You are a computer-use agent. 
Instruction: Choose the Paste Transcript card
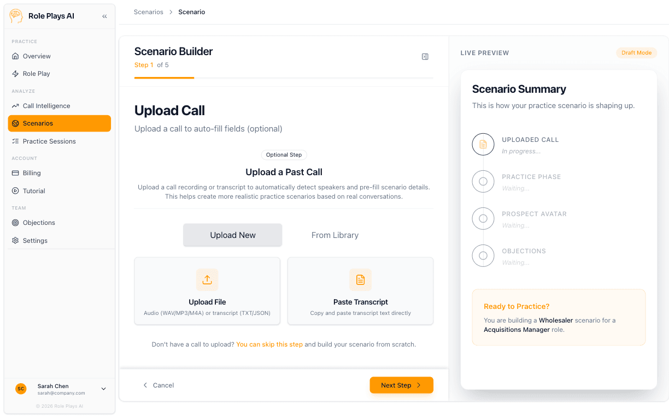click(360, 291)
